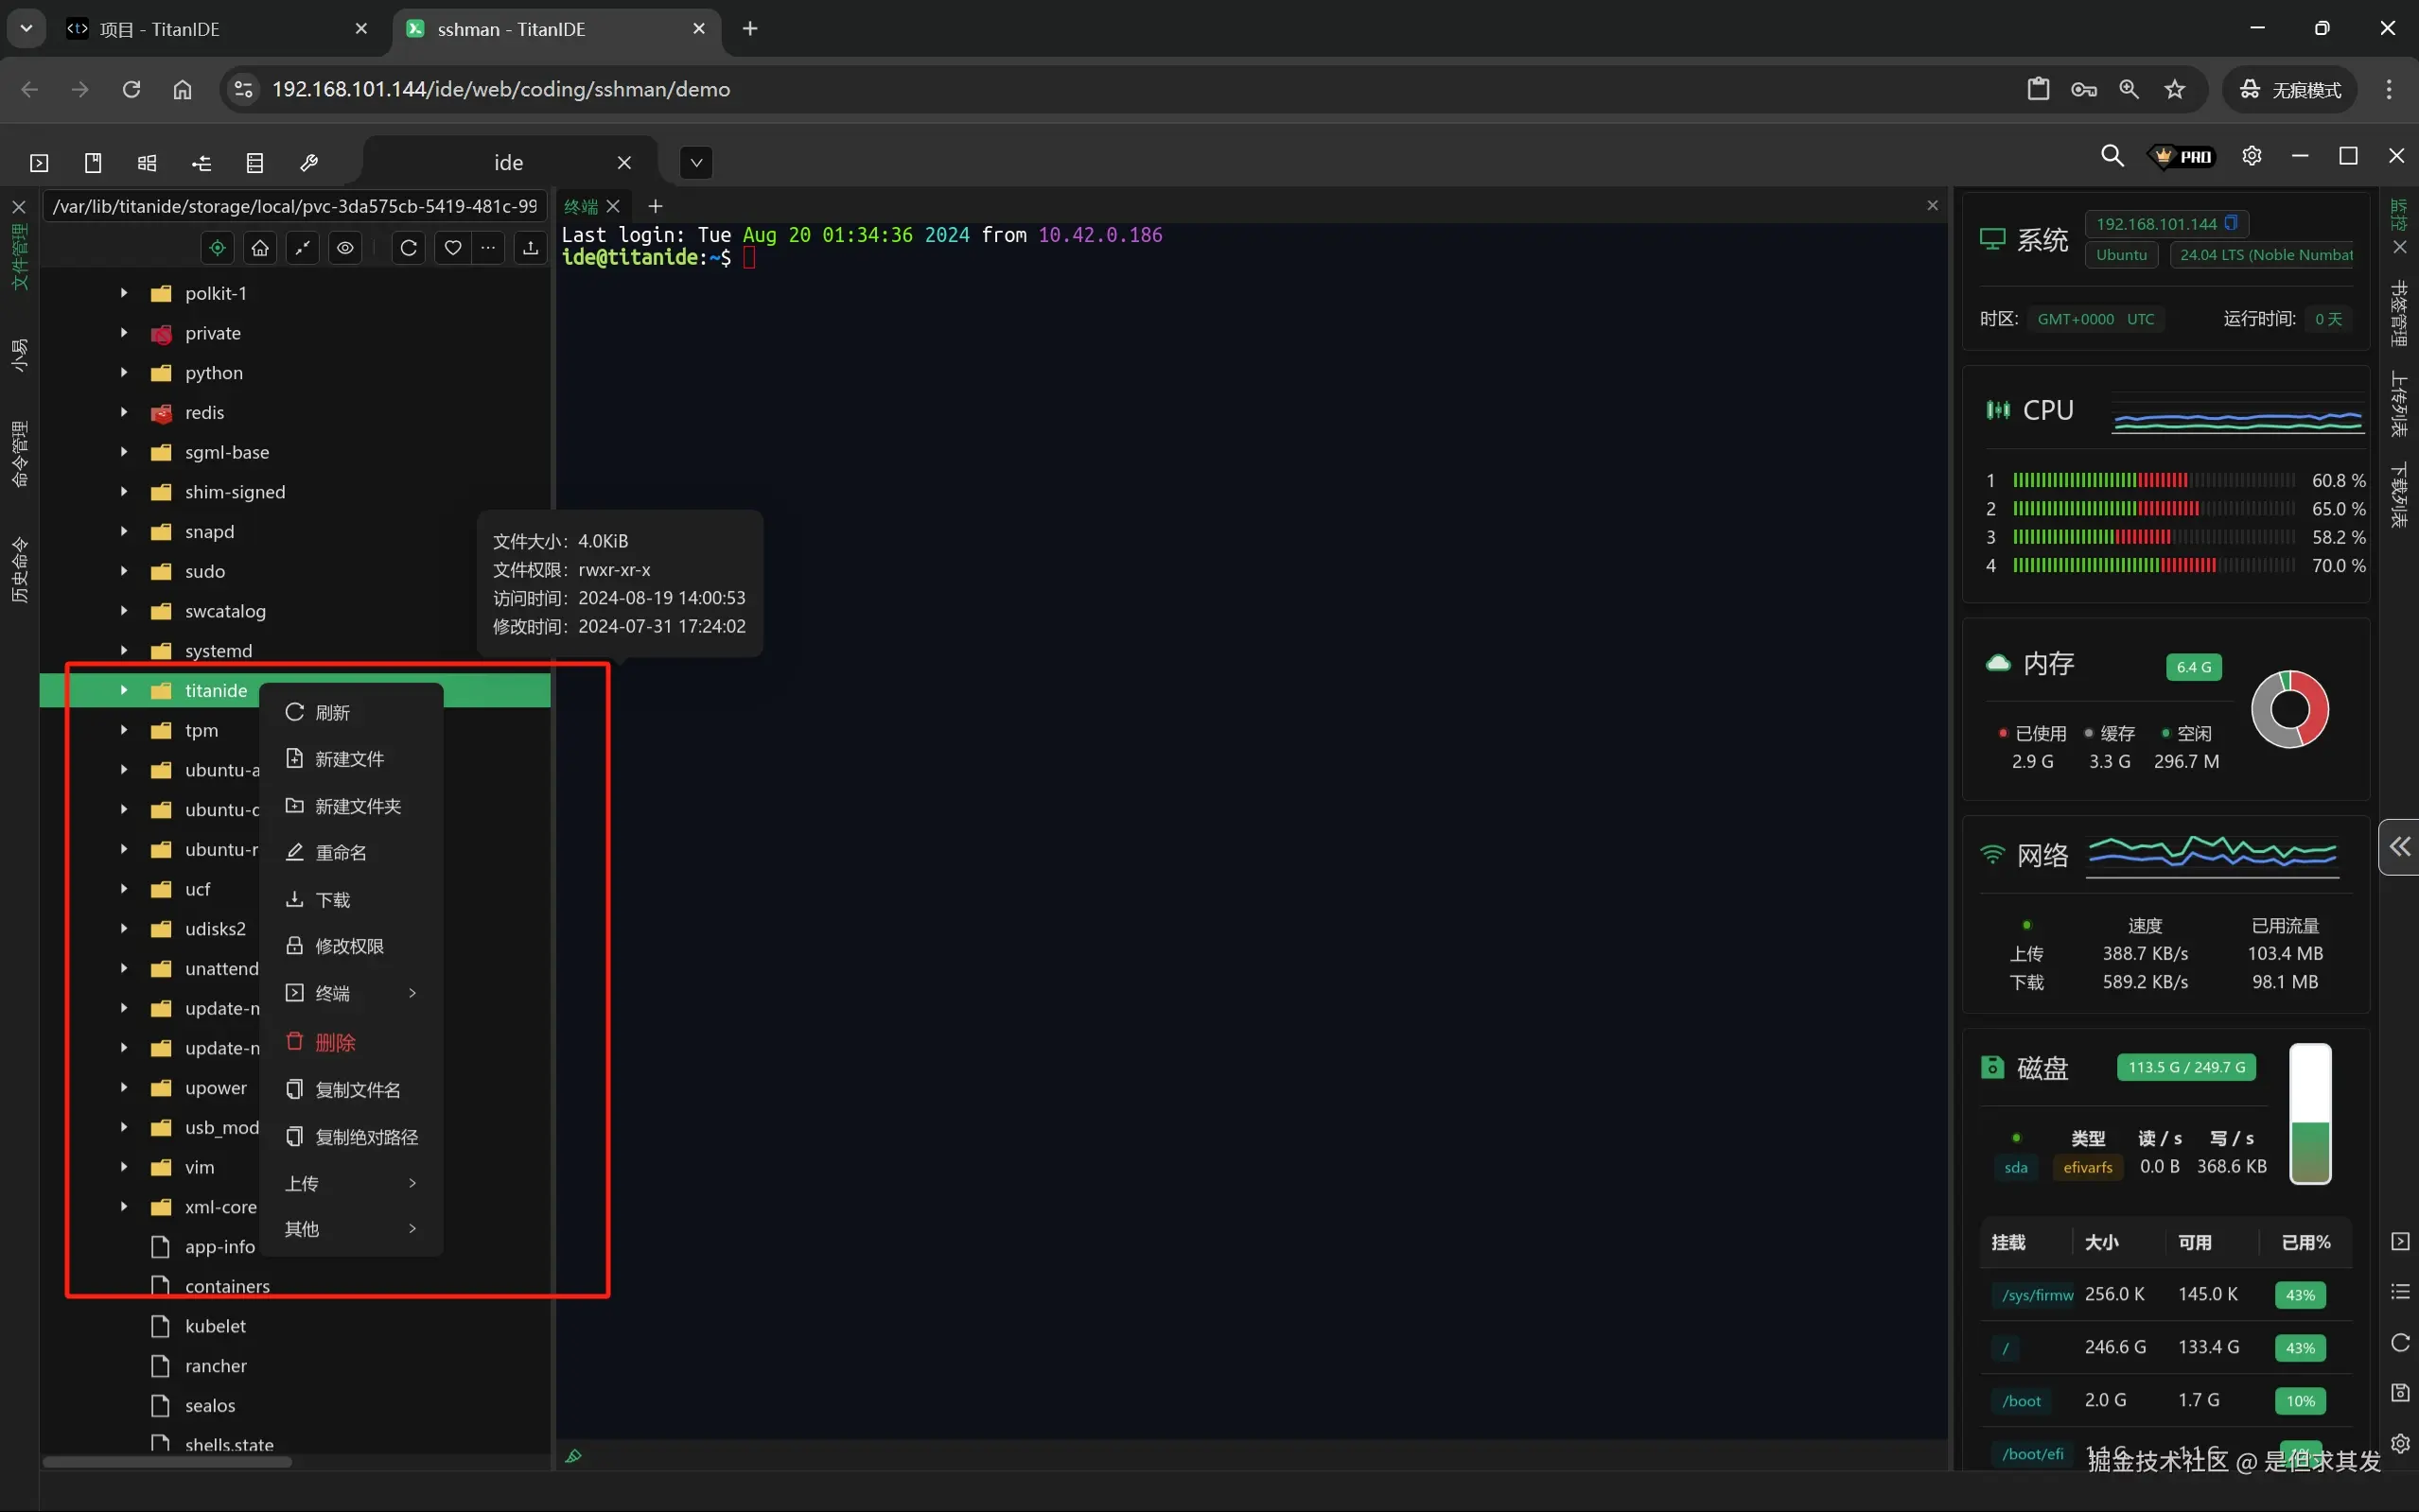Click the locate current directory target icon
The height and width of the screenshot is (1512, 2419).
point(217,248)
